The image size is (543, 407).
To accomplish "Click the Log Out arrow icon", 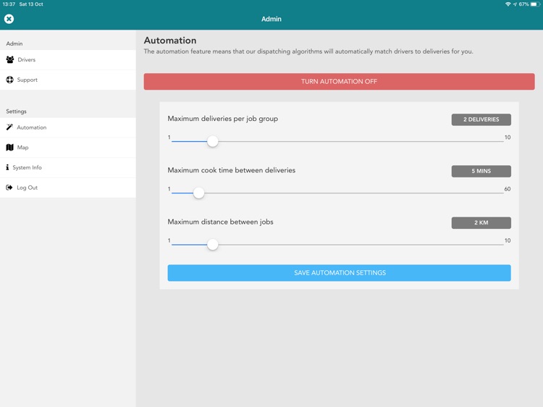I will [9, 188].
